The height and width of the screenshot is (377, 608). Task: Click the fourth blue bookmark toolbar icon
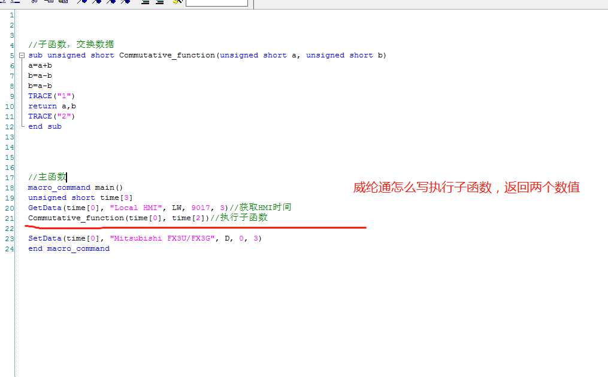125,2
